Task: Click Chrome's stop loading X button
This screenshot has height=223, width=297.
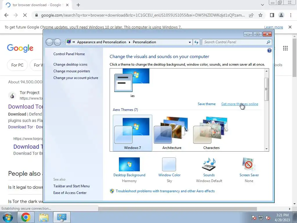Action: point(25,15)
